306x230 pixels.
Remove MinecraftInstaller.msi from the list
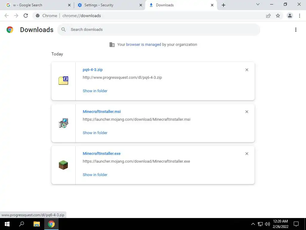[x=247, y=112]
